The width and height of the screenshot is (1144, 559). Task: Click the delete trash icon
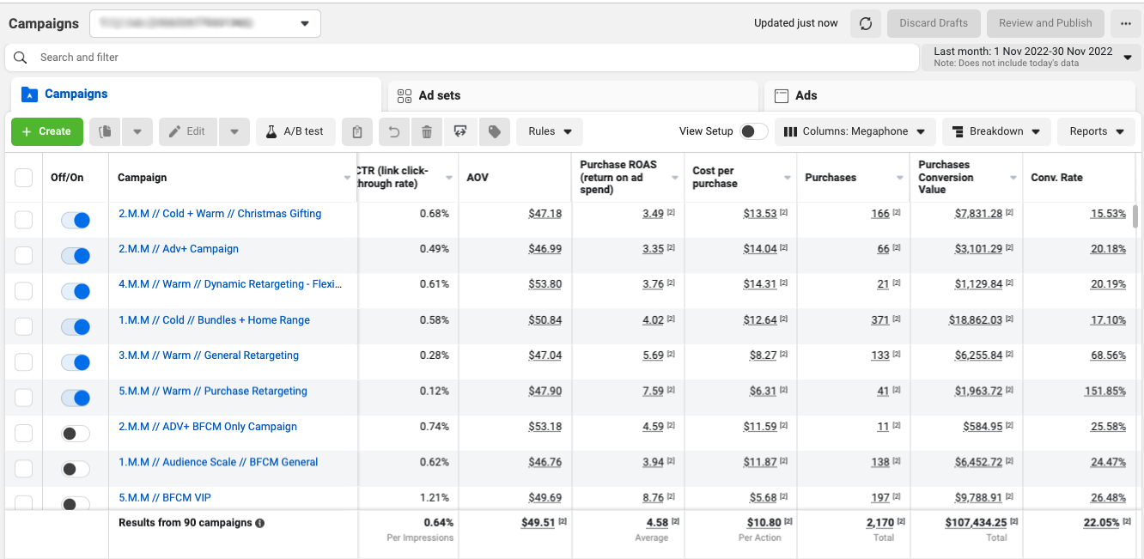click(427, 131)
